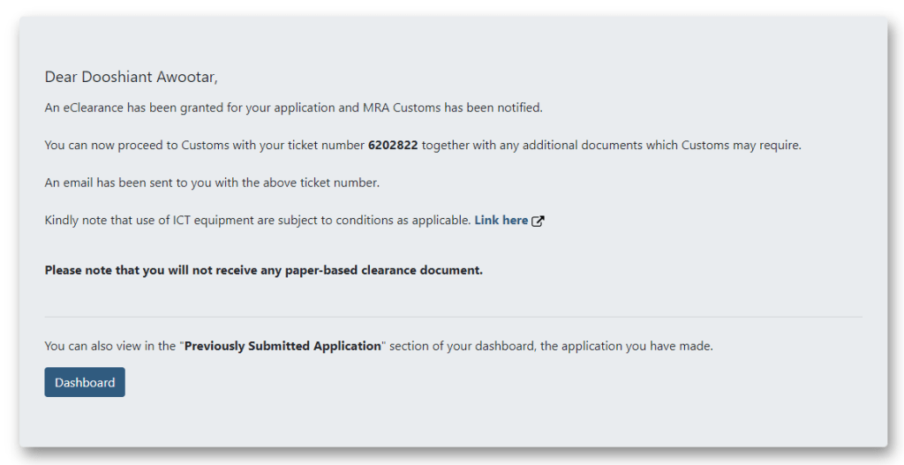Viewport: 904px width, 465px height.
Task: Click ticket number 6202822
Action: [x=393, y=146]
